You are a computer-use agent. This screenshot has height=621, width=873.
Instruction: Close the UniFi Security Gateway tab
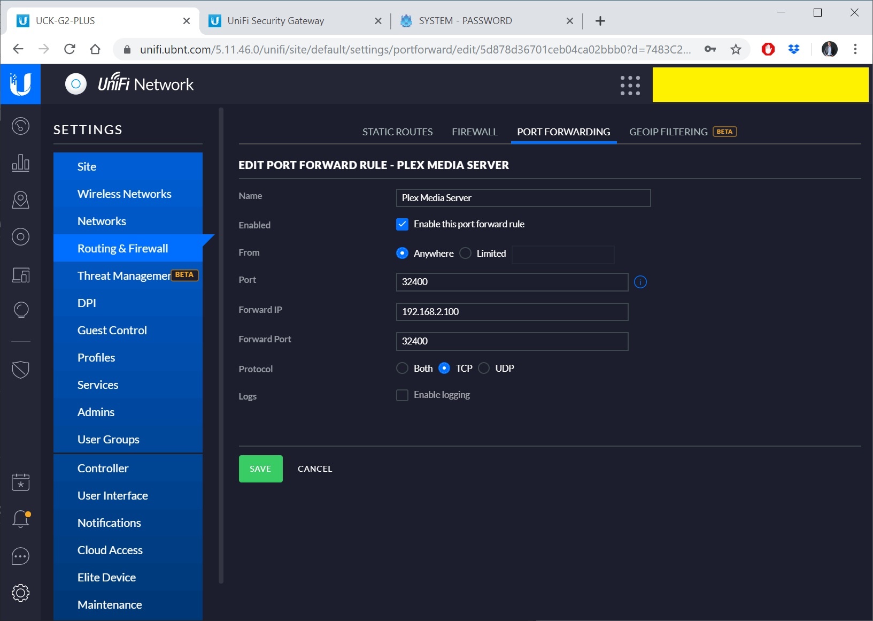tap(378, 21)
